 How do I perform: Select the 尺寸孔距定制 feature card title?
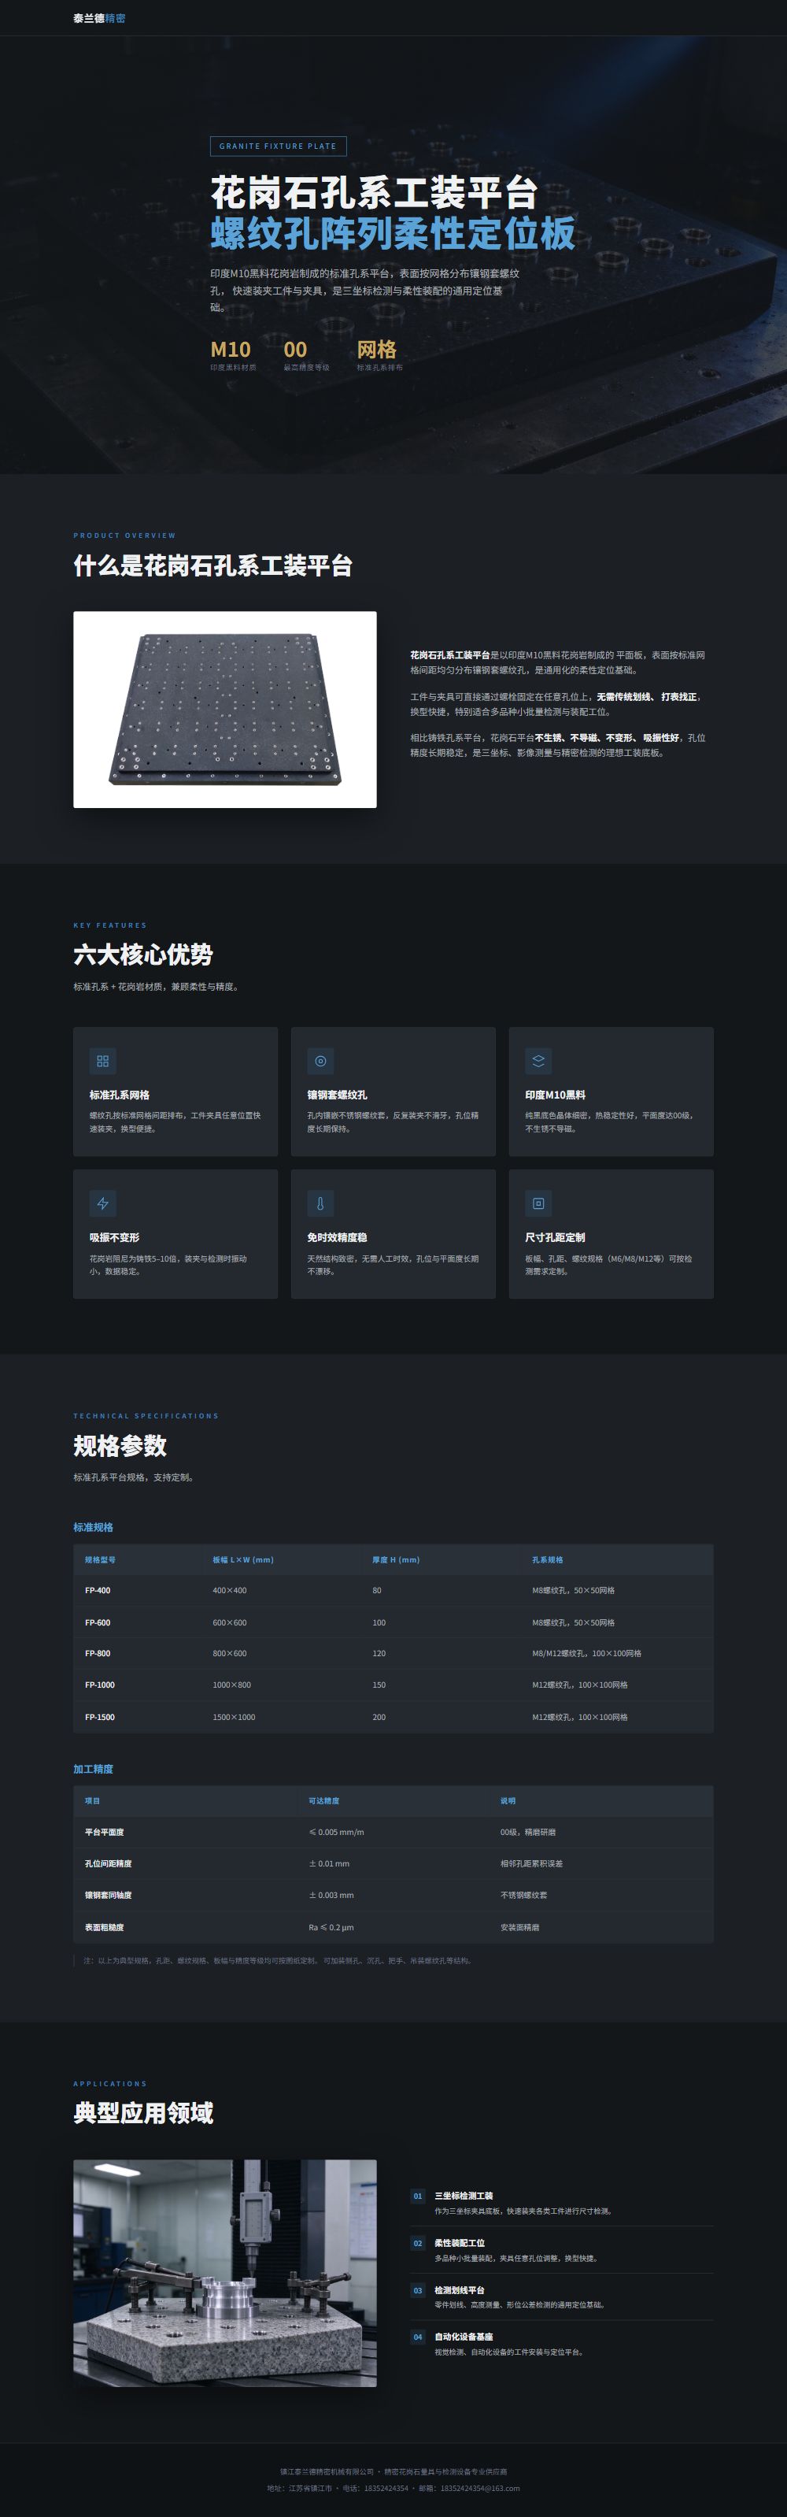[x=556, y=1238]
